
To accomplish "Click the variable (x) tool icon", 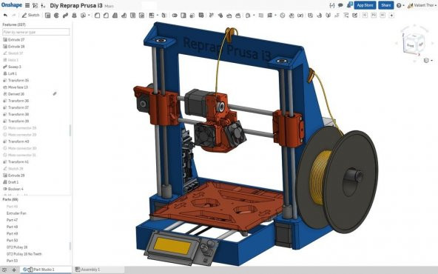I will point(300,16).
